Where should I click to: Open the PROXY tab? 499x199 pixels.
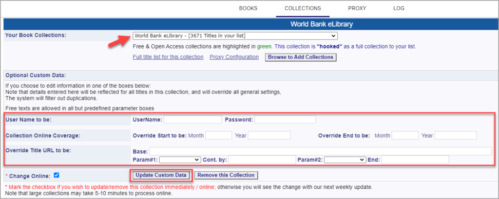pyautogui.click(x=357, y=9)
